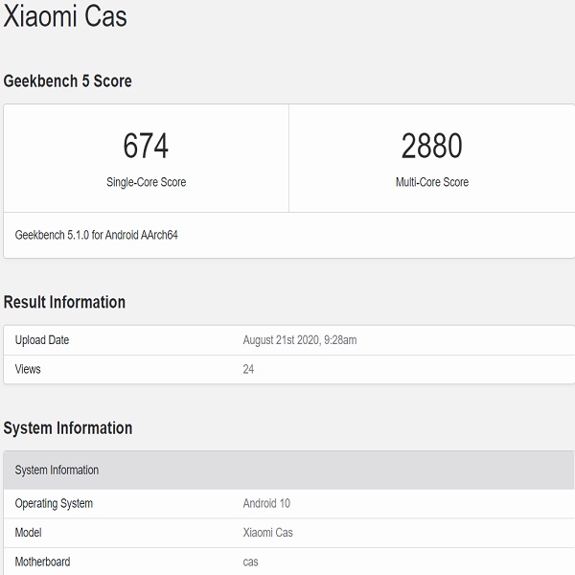
Task: Click the large System Information section heading
Action: coord(68,428)
